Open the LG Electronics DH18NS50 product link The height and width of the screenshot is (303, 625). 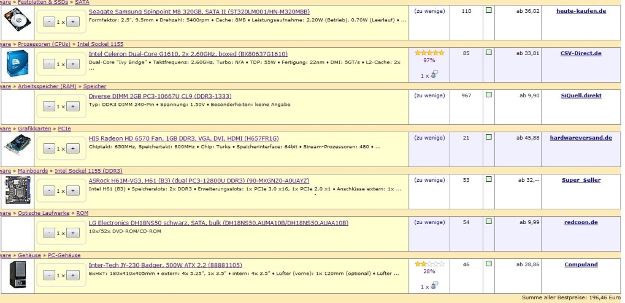pyautogui.click(x=218, y=223)
